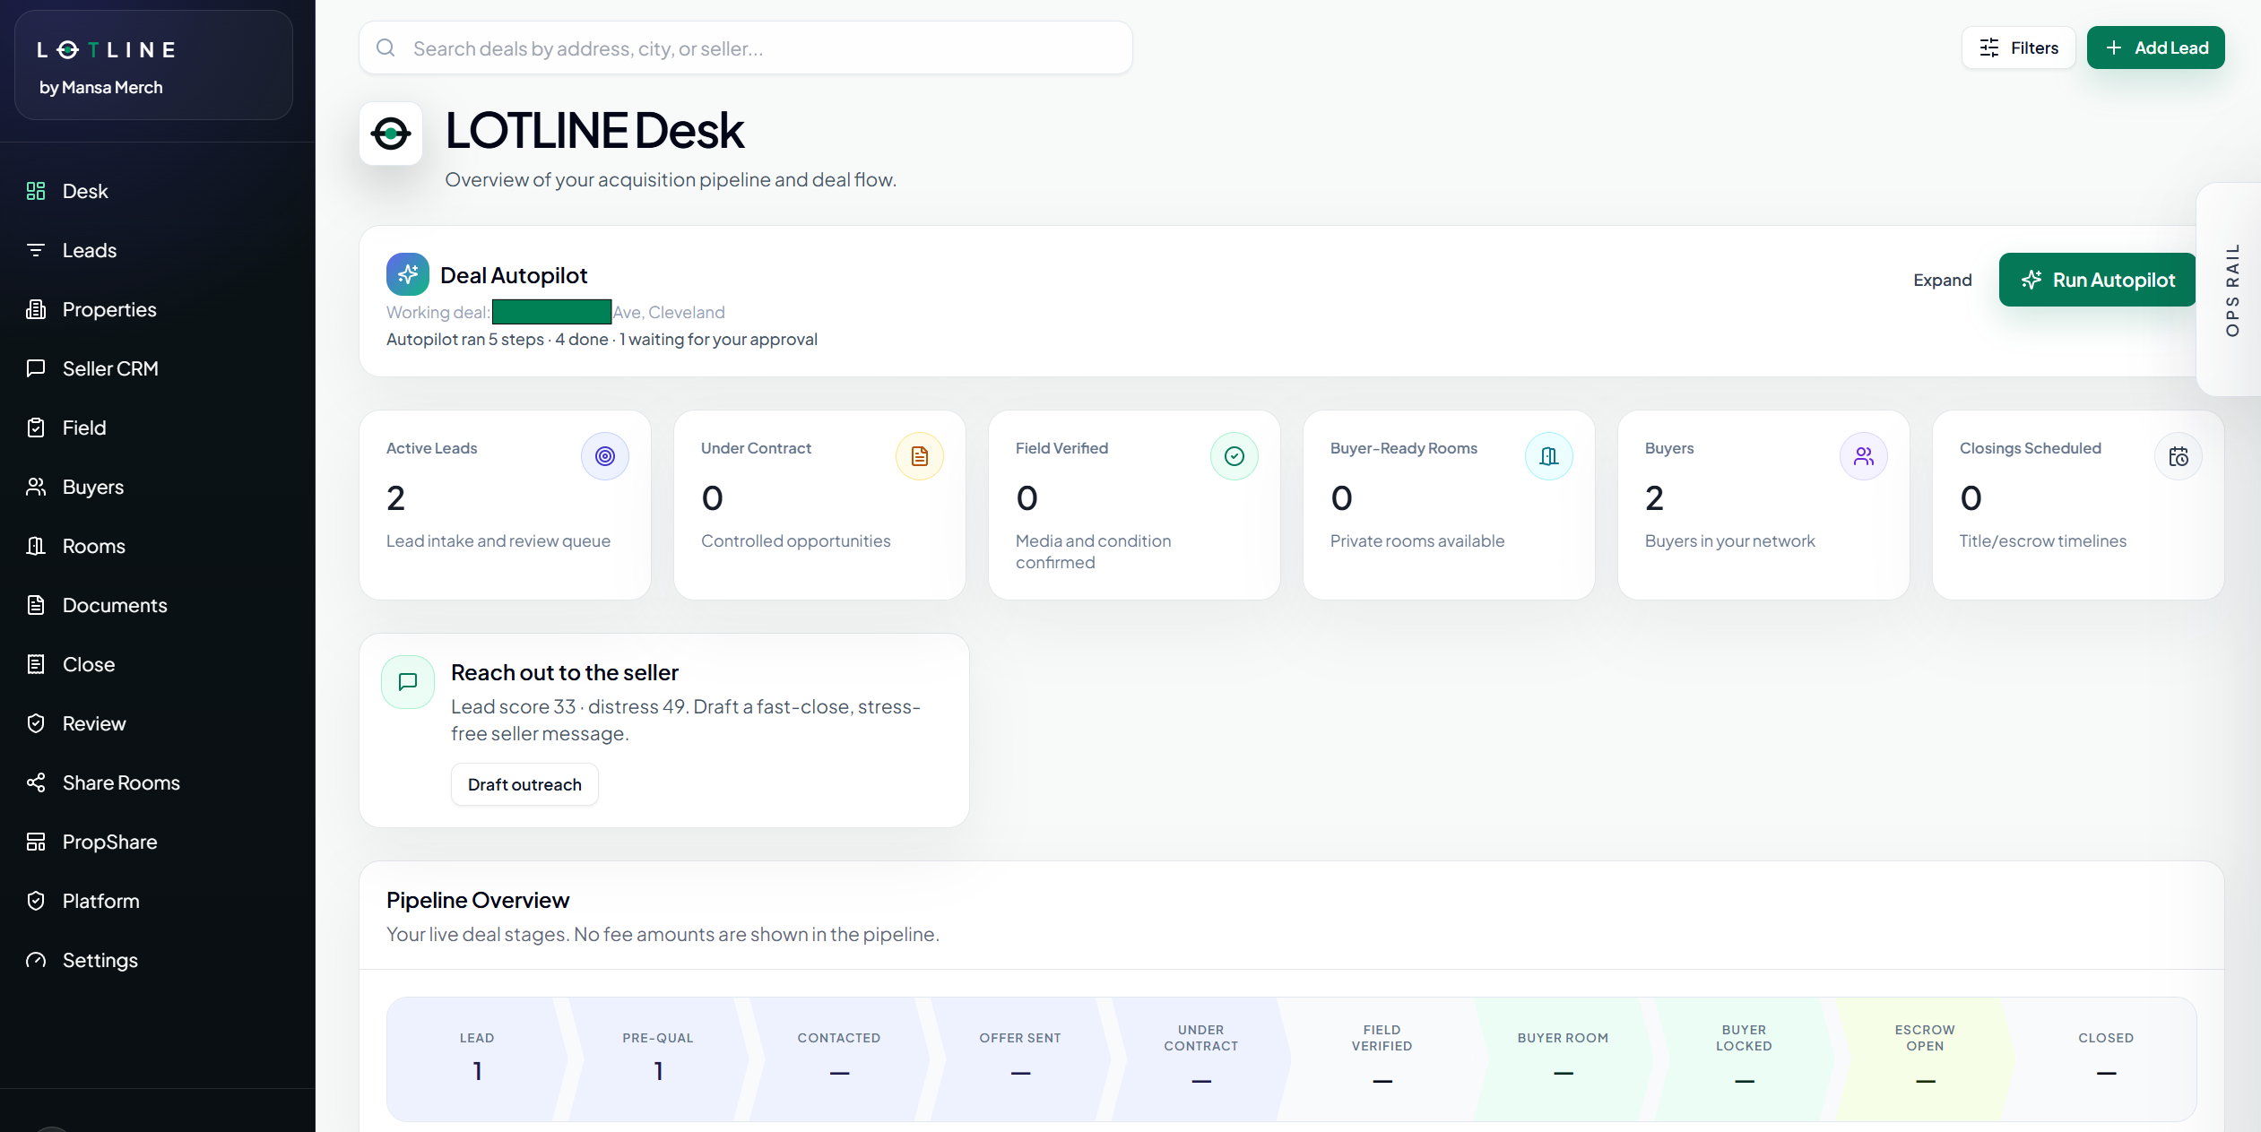Click the Buyer-Ready Rooms door icon
Image resolution: width=2261 pixels, height=1132 pixels.
coord(1549,456)
